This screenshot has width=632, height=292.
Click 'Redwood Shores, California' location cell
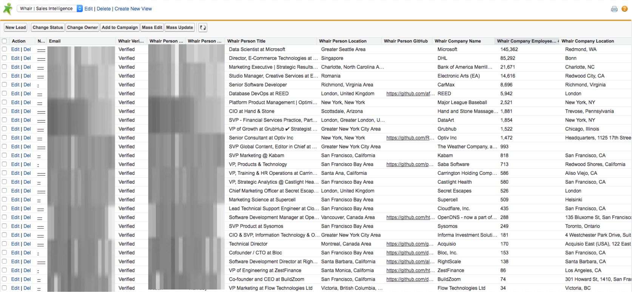[595, 164]
